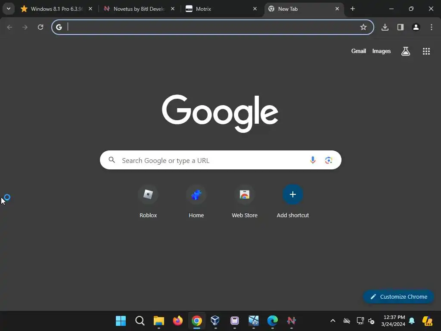
Task: Open the Windows 8.1 VM taskbar icon
Action: [253, 321]
